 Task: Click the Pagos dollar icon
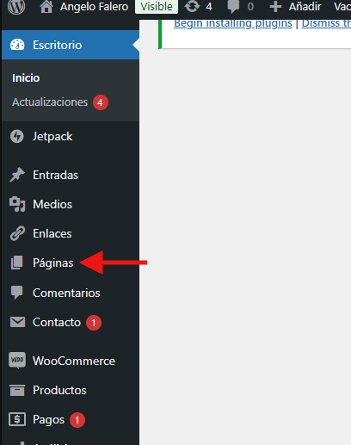pos(17,419)
